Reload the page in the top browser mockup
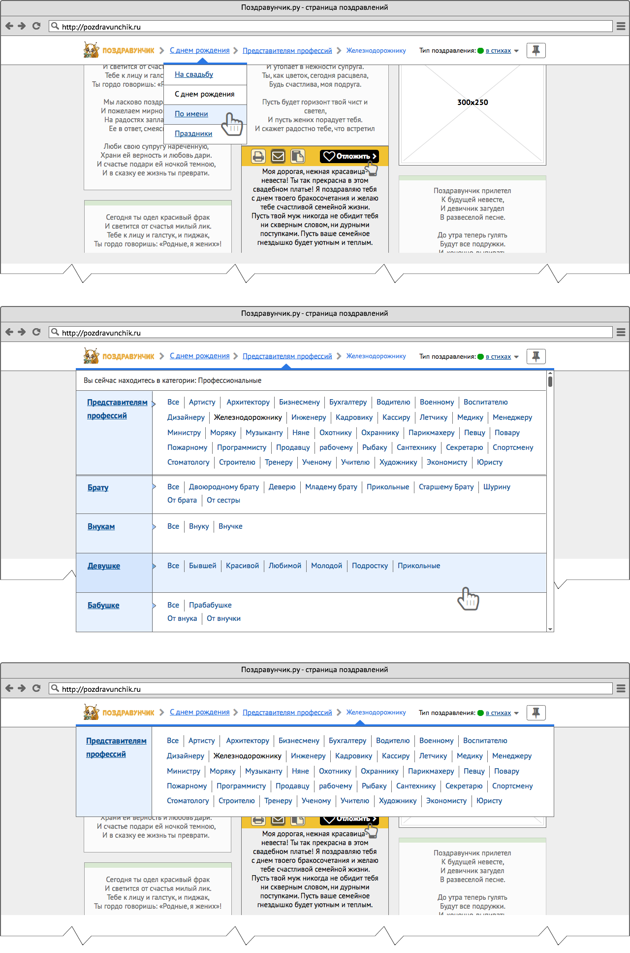The image size is (630, 953). [36, 26]
